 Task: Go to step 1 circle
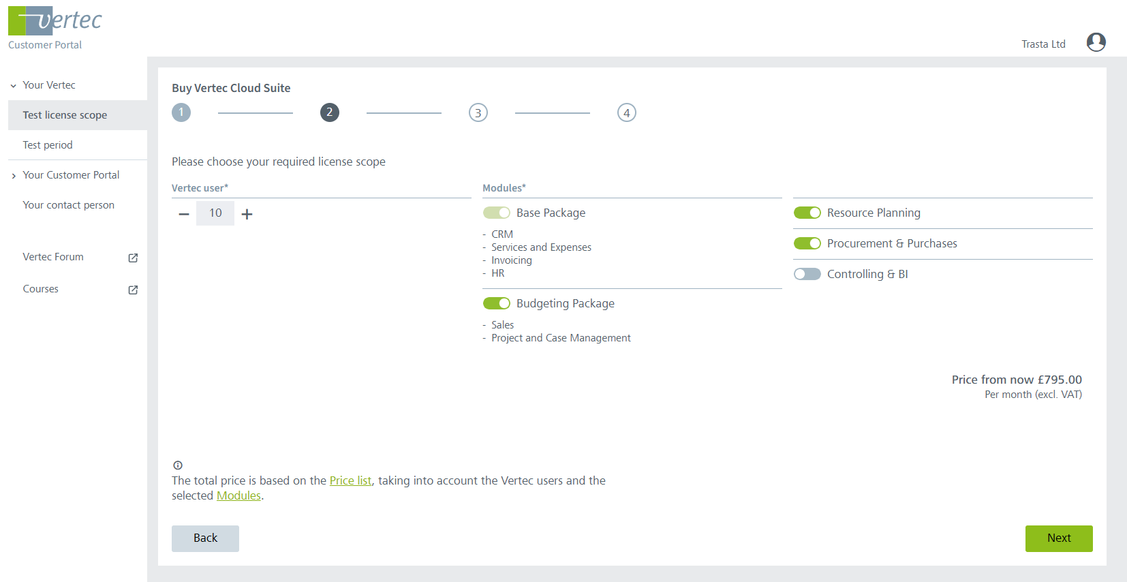click(181, 112)
